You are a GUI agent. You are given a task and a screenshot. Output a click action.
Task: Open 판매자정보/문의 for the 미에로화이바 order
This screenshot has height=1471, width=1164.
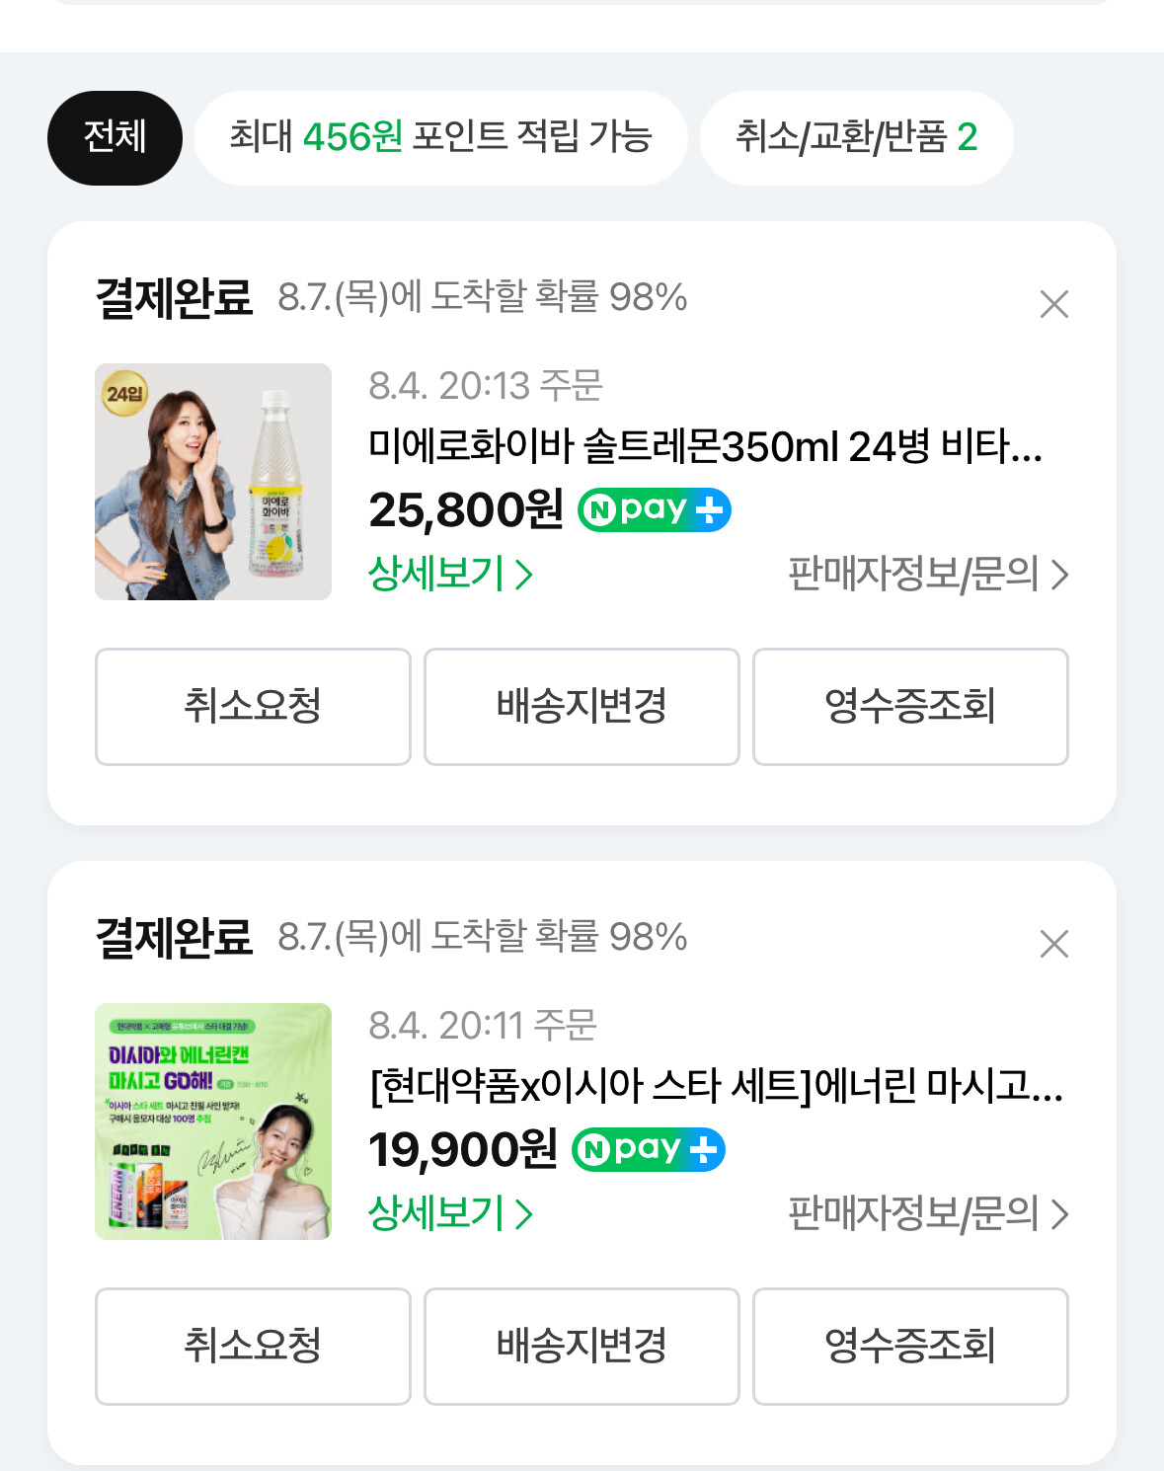pyautogui.click(x=927, y=574)
